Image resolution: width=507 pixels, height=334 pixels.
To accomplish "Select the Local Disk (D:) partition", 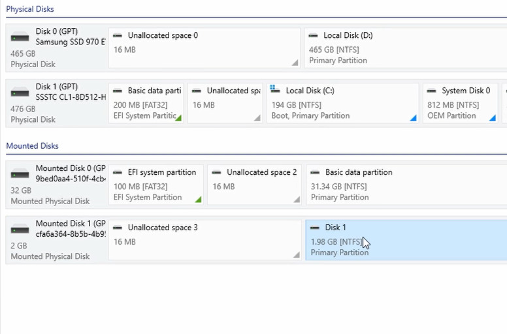I will (x=406, y=48).
